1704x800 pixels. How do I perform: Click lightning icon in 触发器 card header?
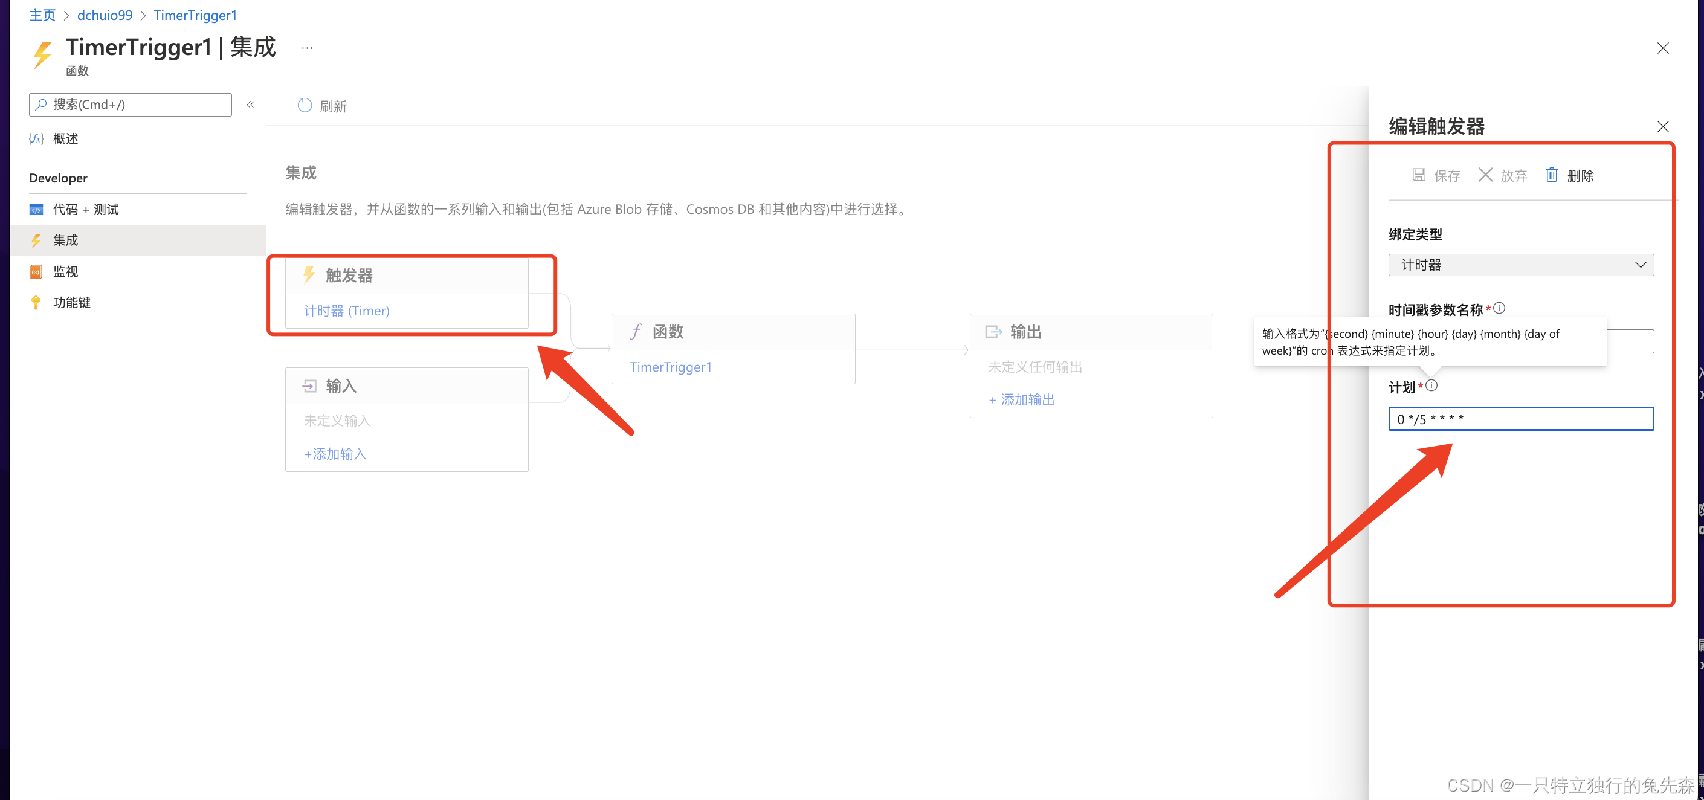click(x=309, y=274)
